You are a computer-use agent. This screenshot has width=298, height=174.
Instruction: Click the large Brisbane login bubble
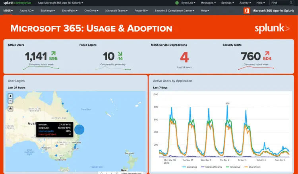click(79, 130)
